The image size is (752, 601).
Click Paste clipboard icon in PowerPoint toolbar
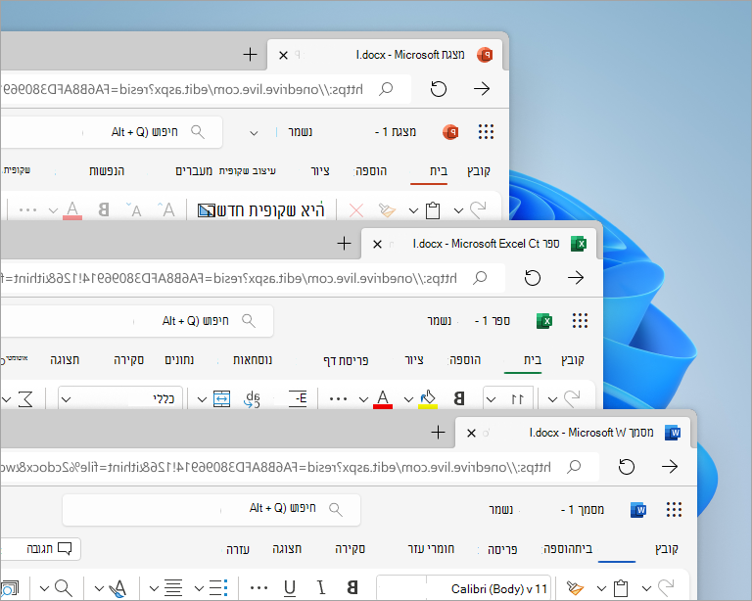tap(433, 209)
